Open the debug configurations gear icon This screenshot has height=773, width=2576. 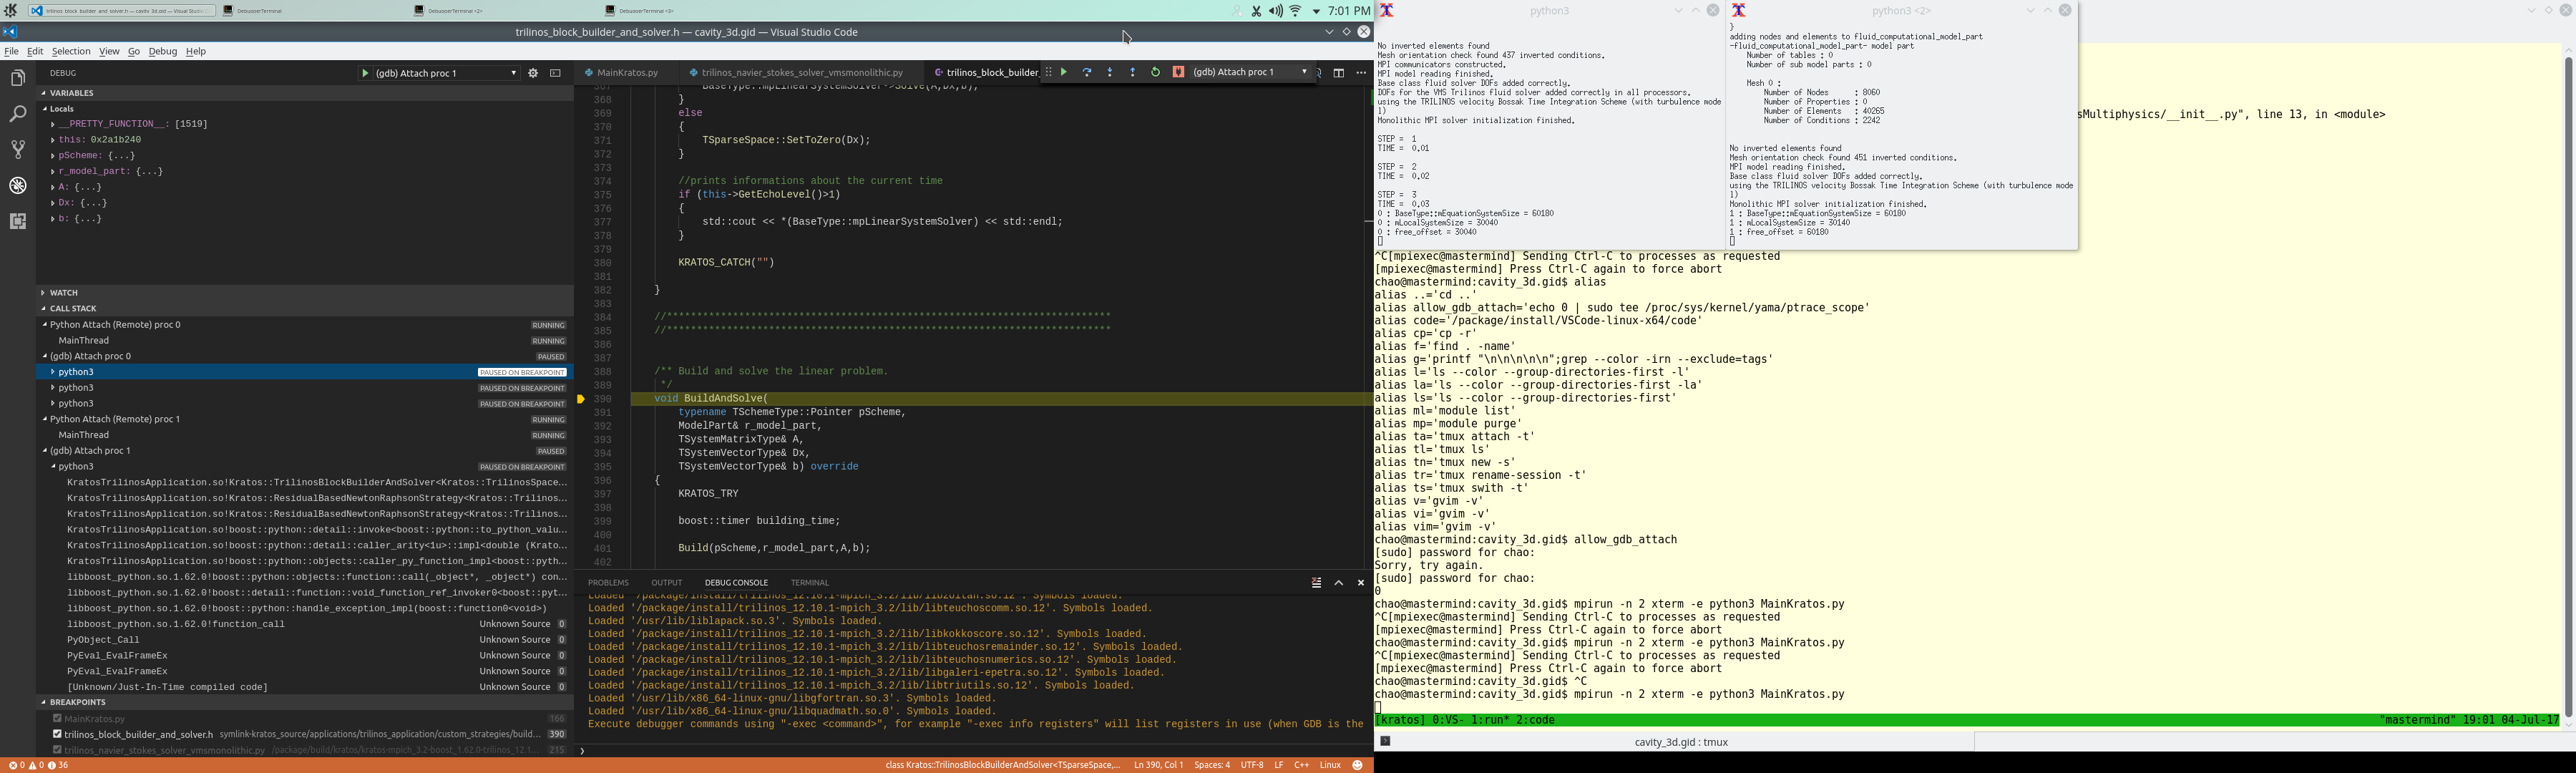coord(533,72)
